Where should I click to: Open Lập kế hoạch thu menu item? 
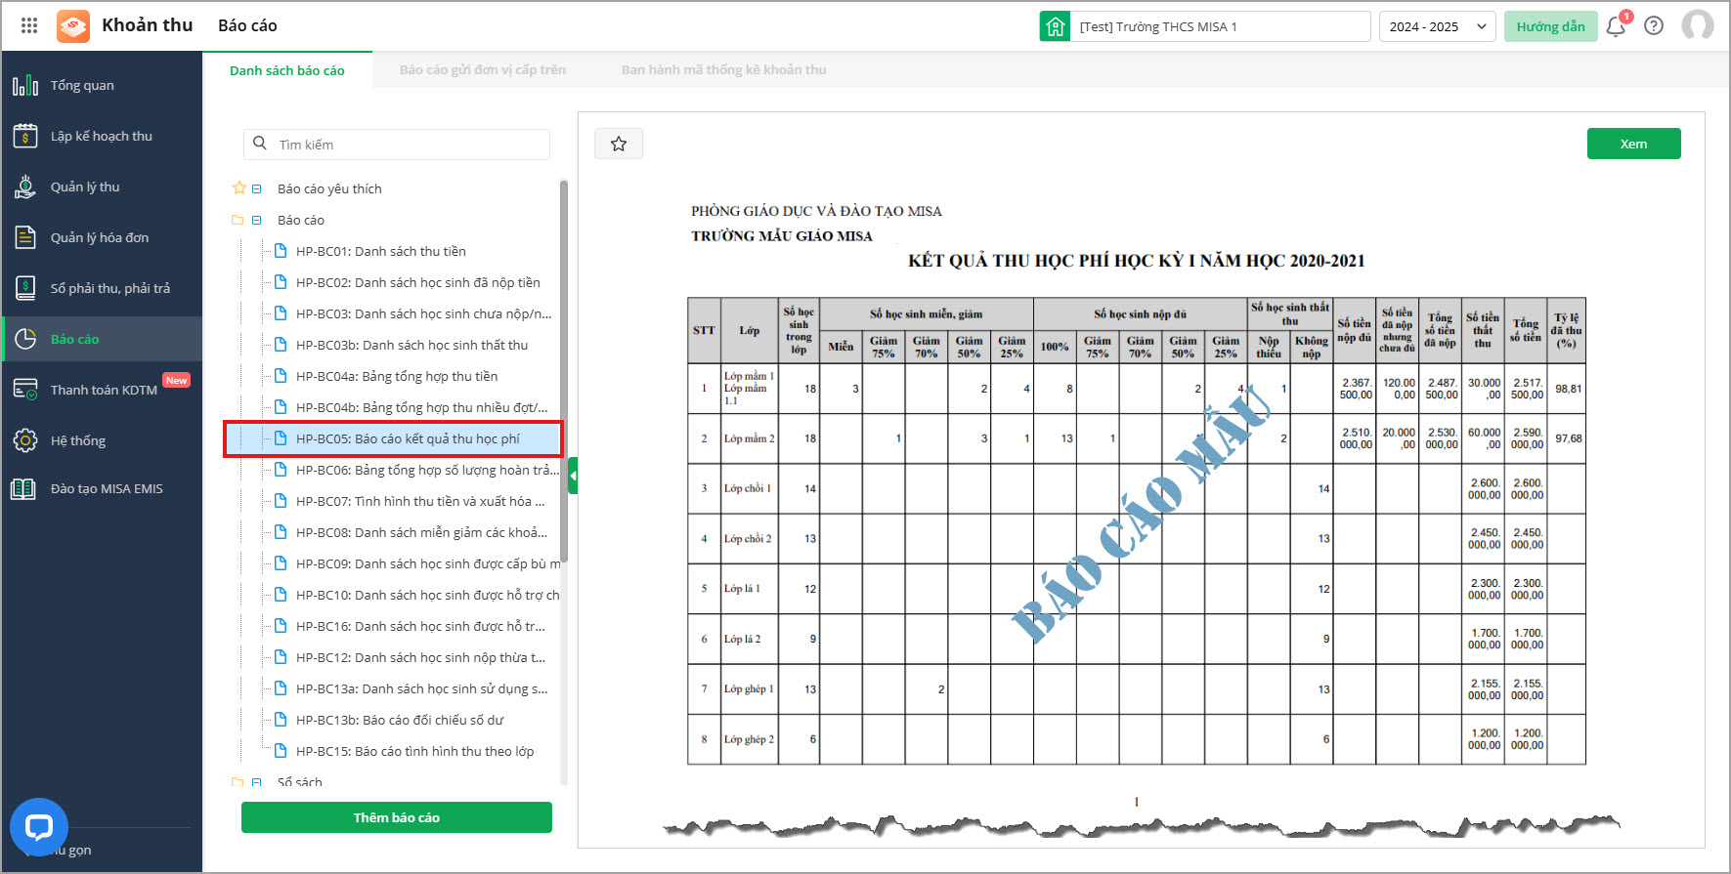point(102,136)
